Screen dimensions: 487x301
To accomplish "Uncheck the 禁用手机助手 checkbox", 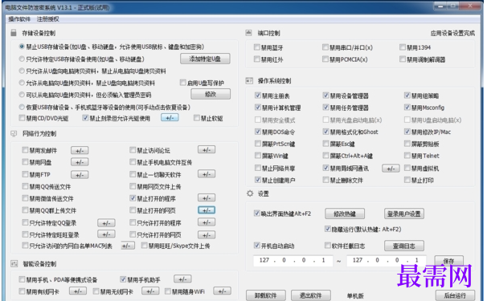I will click(123, 279).
